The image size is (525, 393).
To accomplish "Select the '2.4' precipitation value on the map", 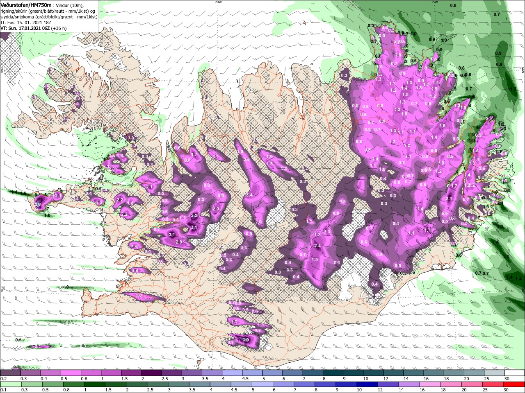I will click(317, 246).
